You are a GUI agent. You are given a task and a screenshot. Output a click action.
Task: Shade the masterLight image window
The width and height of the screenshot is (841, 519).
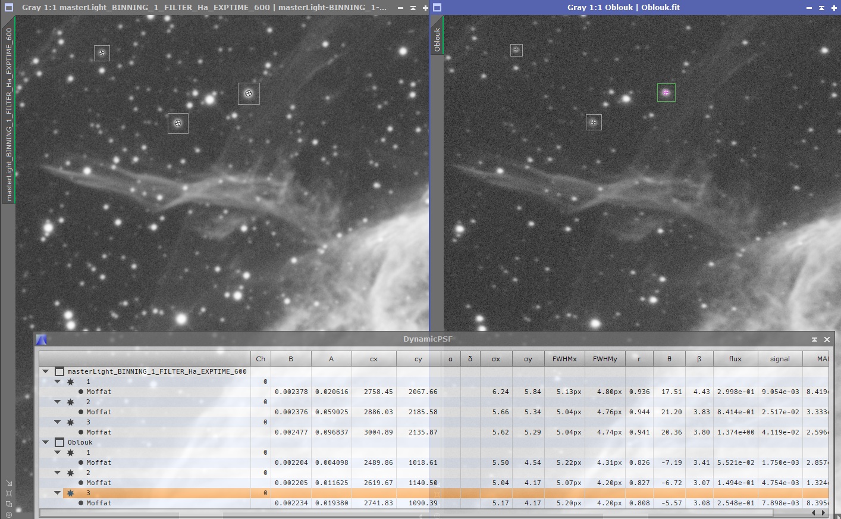pyautogui.click(x=413, y=8)
